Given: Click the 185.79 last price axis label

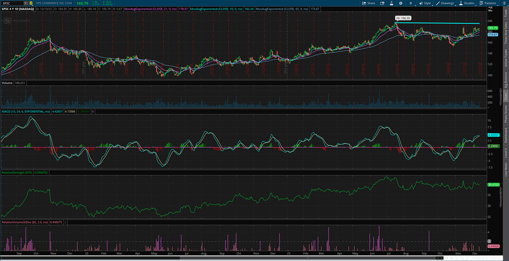Looking at the screenshot, I should coord(493,28).
